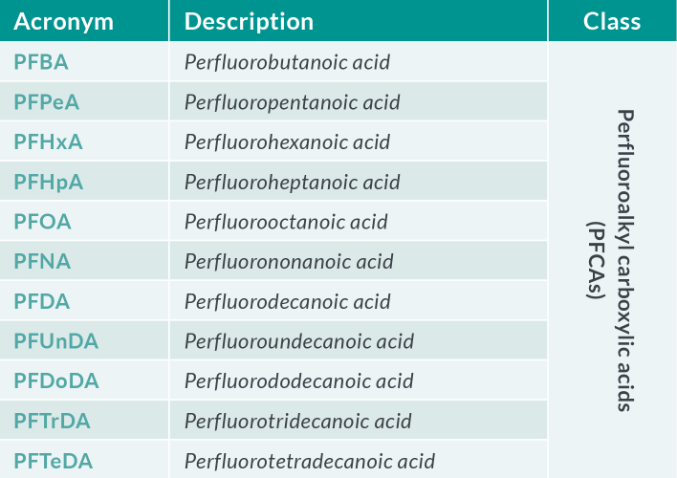
Task: Click the Perfluoroundecanoic acid description
Action: pos(298,341)
